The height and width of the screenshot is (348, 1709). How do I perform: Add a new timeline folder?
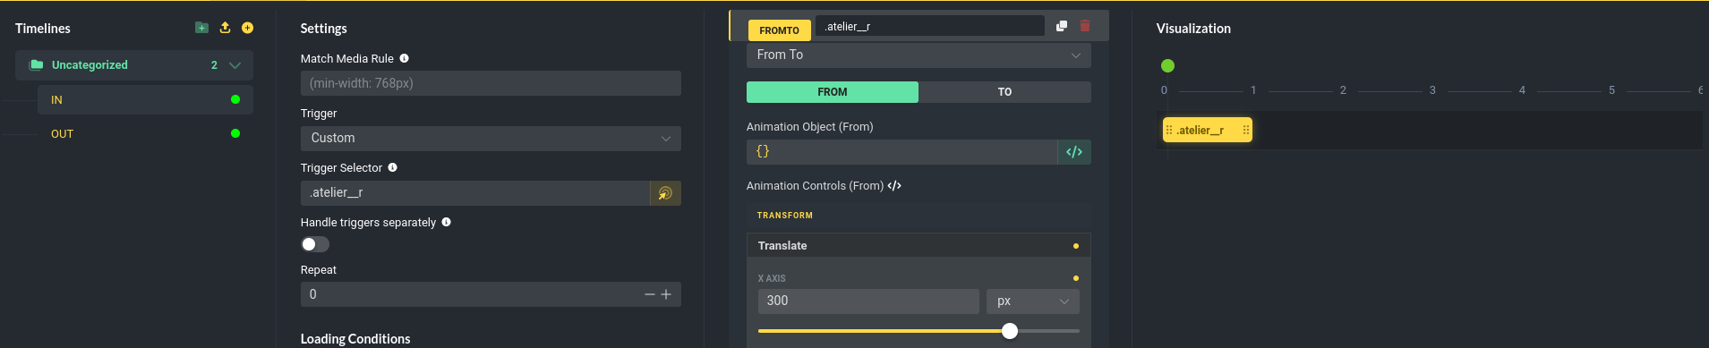(x=201, y=28)
